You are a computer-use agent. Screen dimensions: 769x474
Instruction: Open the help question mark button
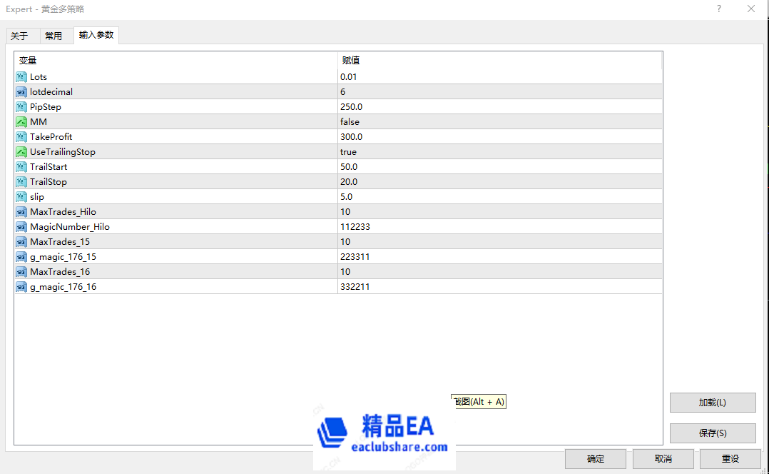719,9
